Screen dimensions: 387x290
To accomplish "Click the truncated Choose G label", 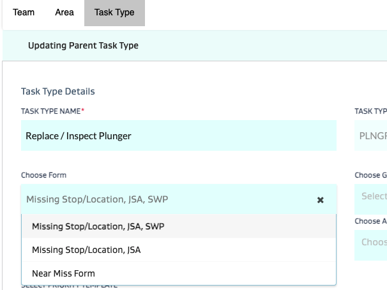I will [370, 175].
